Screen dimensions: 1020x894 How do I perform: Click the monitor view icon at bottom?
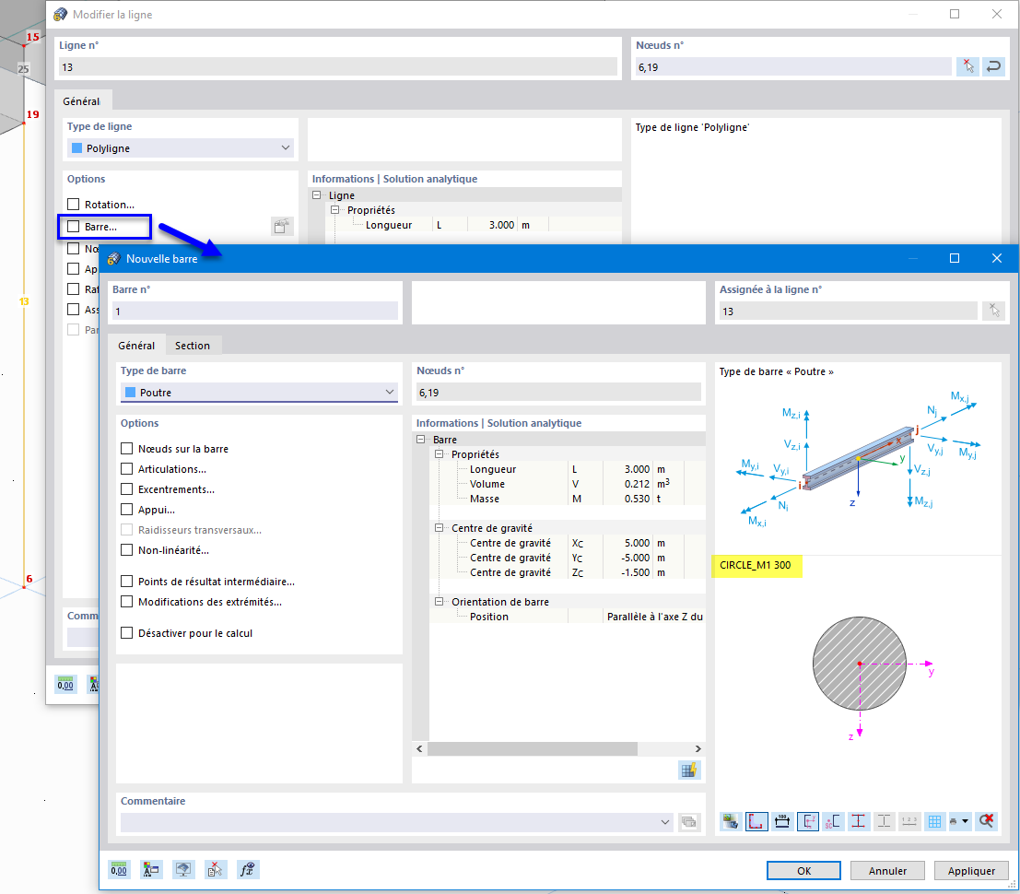click(x=183, y=870)
